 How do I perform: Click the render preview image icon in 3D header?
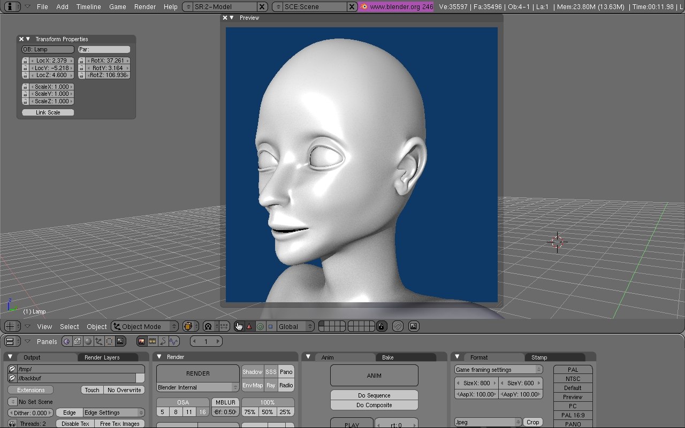coord(413,326)
